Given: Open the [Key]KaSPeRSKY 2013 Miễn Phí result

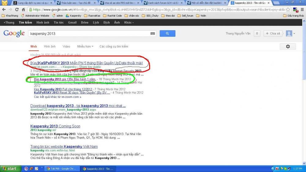Looking at the screenshot, I should [x=87, y=63].
